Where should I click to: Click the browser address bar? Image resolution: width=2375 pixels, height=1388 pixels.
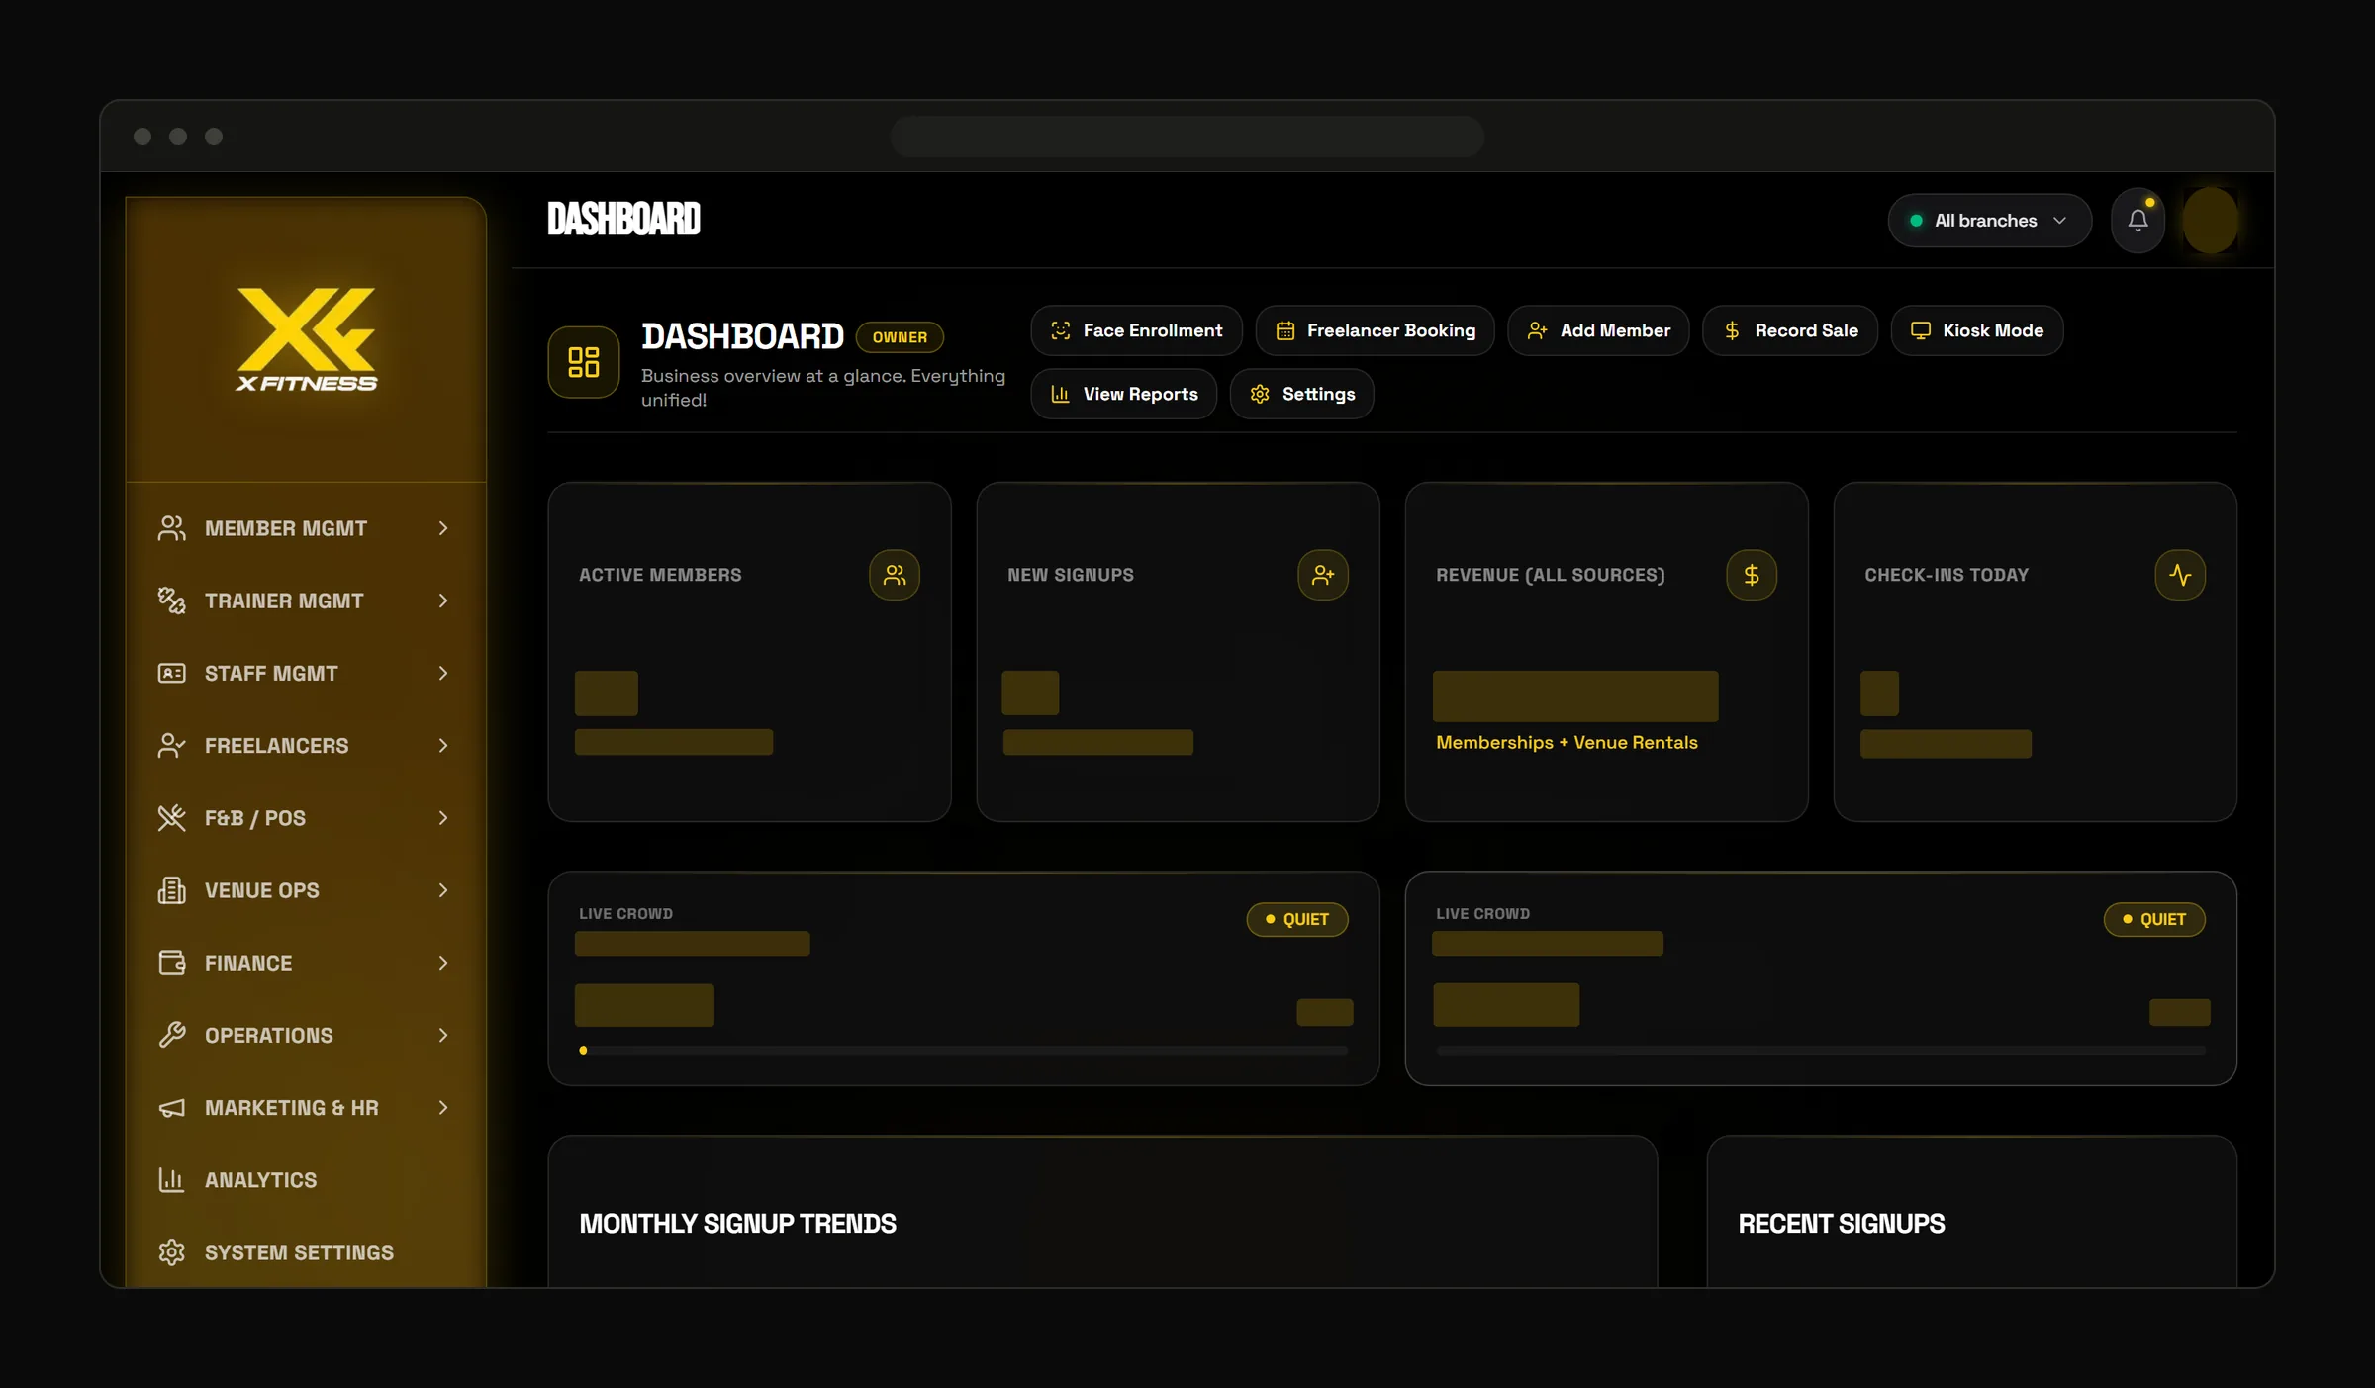(1187, 137)
